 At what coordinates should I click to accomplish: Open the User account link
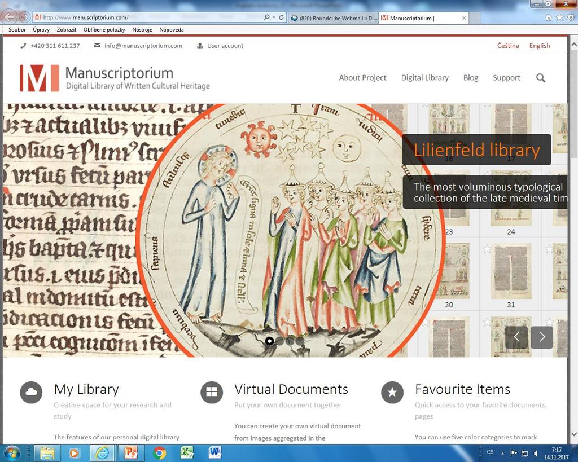click(225, 46)
